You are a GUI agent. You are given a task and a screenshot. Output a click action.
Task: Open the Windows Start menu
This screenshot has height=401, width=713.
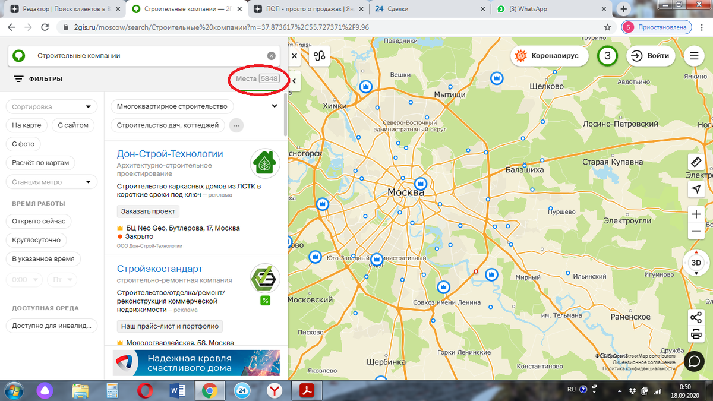13,390
